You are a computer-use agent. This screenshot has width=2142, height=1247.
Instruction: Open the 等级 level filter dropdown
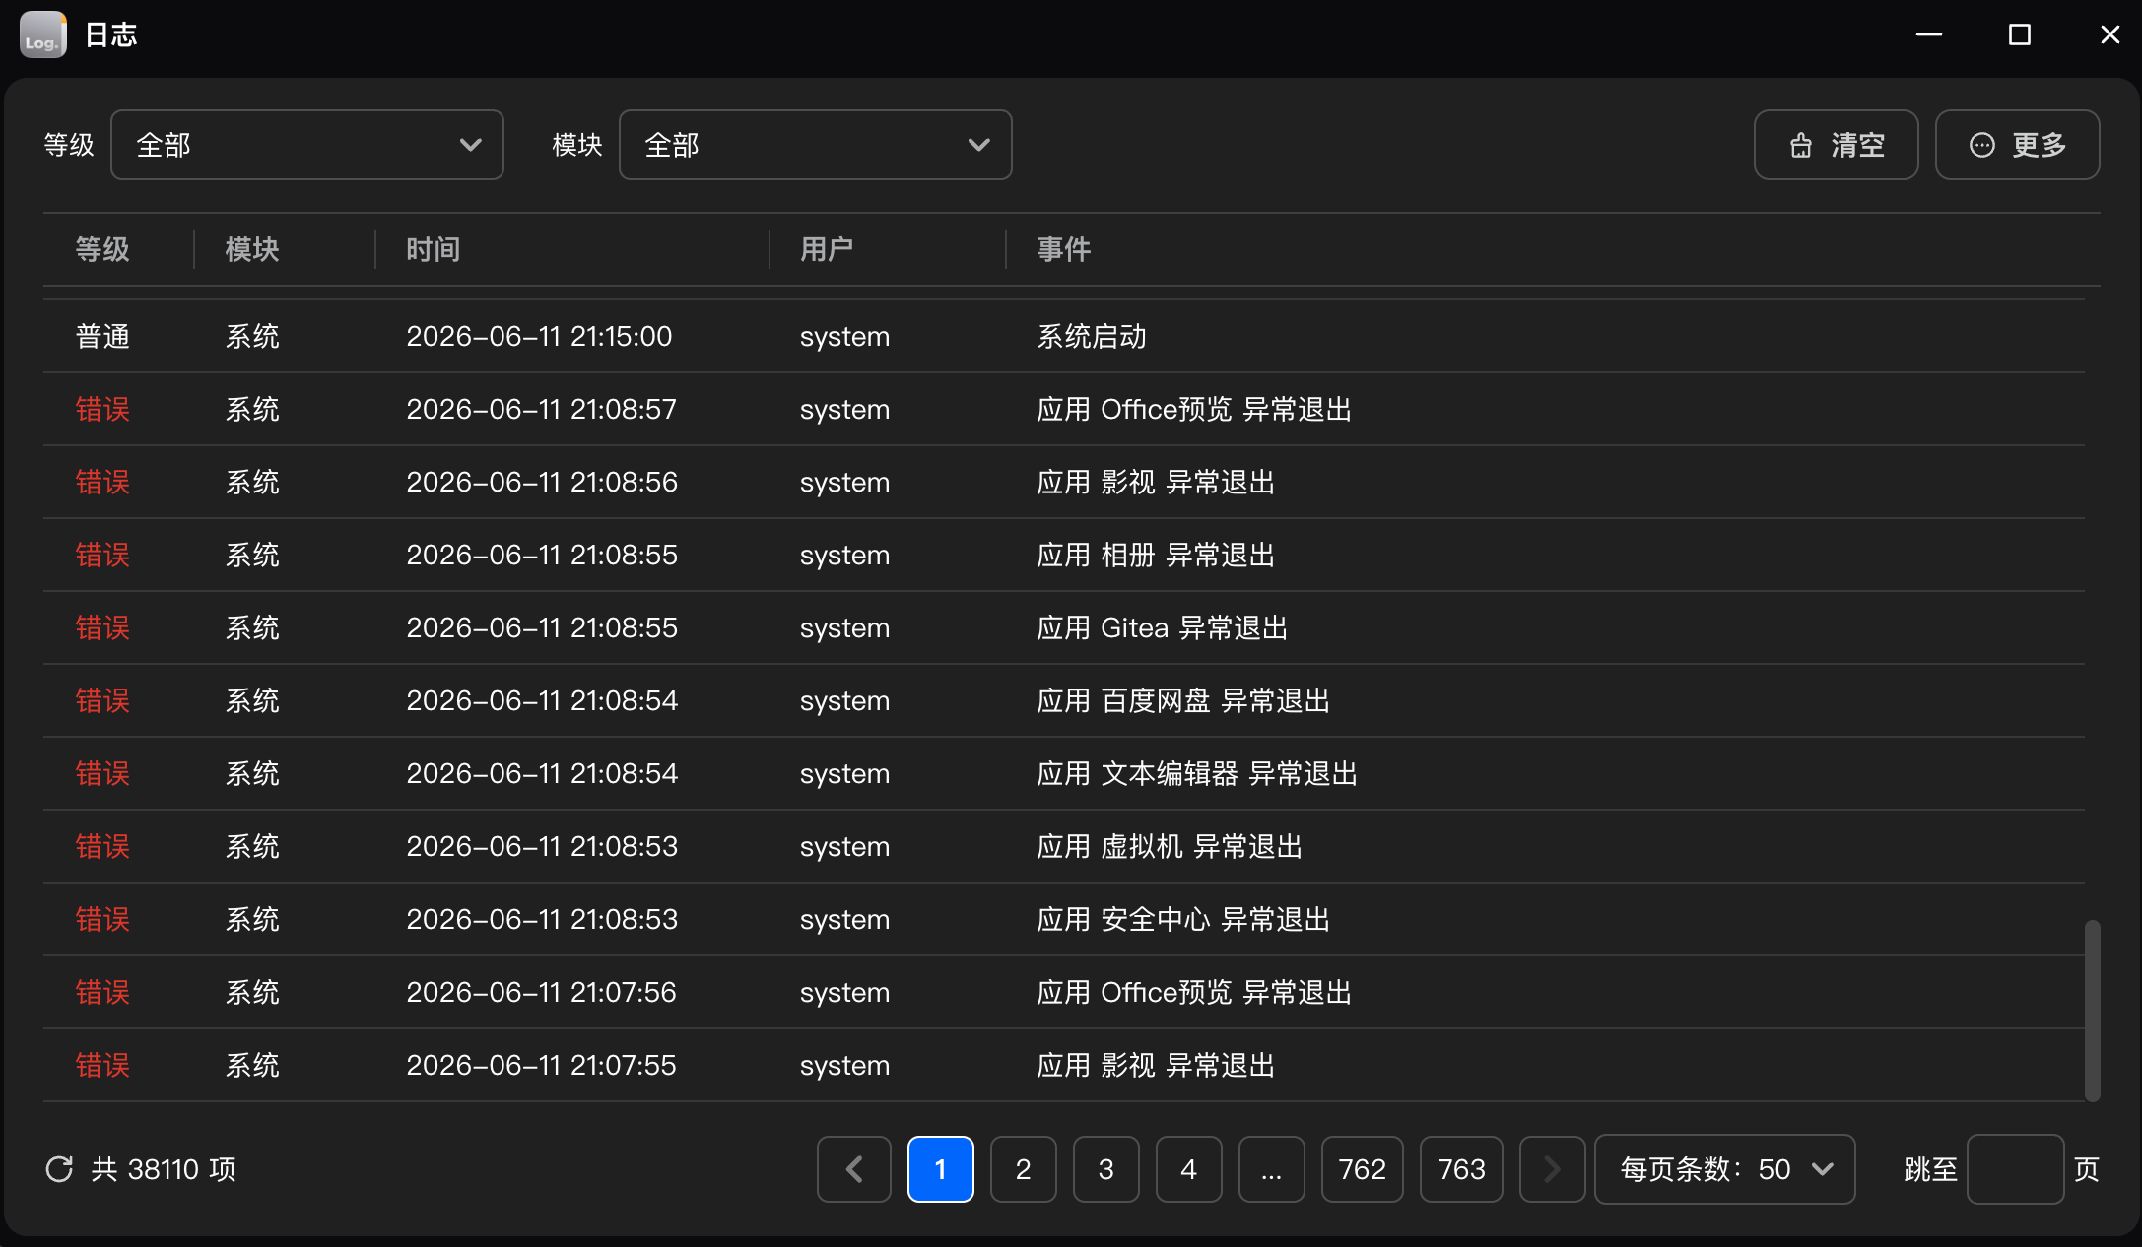tap(307, 145)
